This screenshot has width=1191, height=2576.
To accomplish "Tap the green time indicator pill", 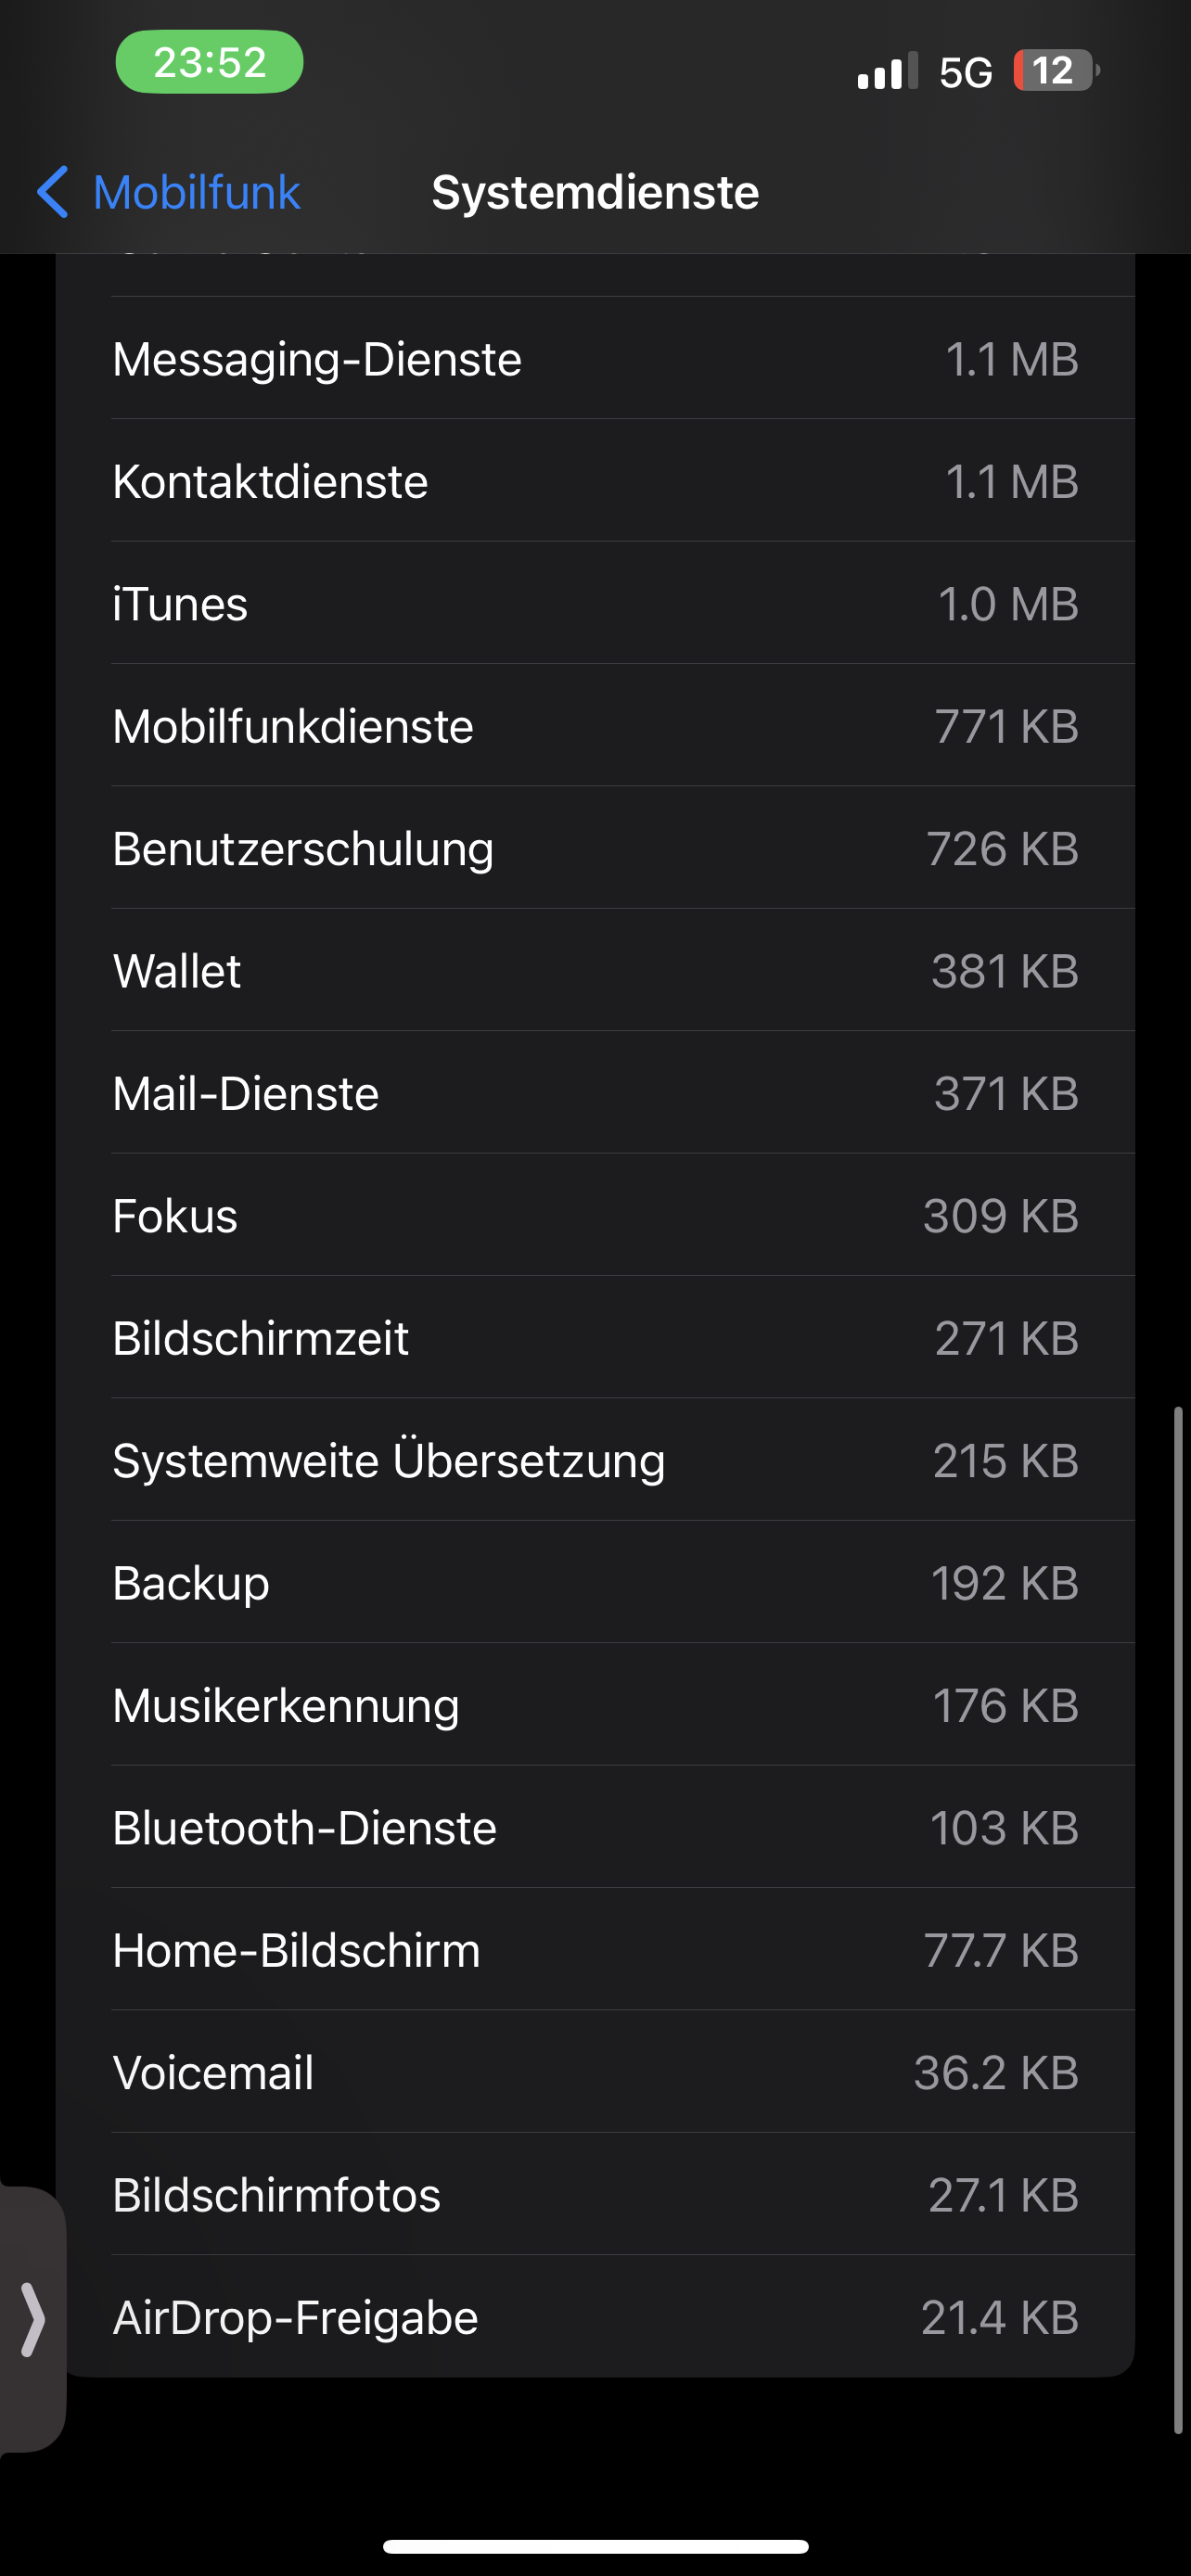I will [x=209, y=62].
